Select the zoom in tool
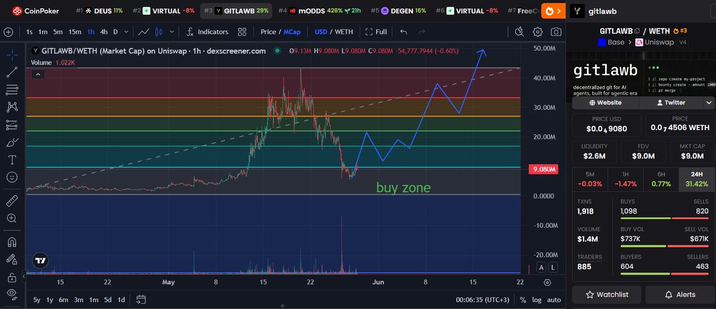Screen dimensions: 716x309 click(12, 219)
